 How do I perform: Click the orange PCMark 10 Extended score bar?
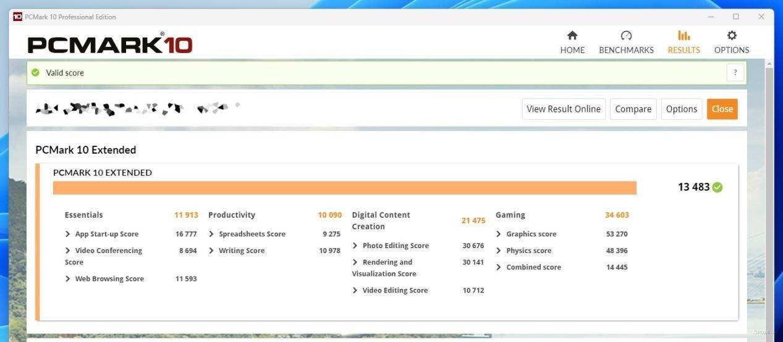344,188
